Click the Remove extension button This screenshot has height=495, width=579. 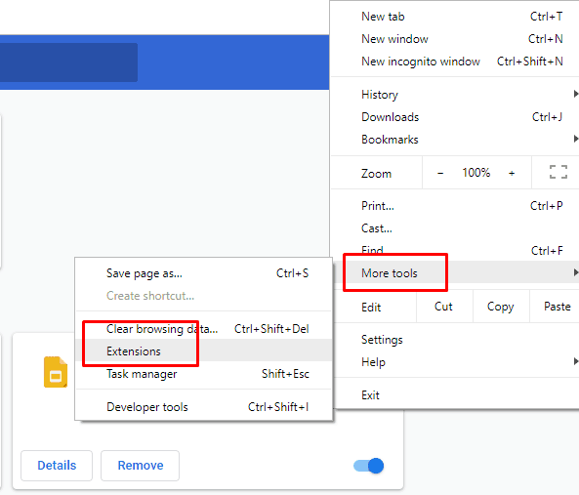click(x=141, y=466)
